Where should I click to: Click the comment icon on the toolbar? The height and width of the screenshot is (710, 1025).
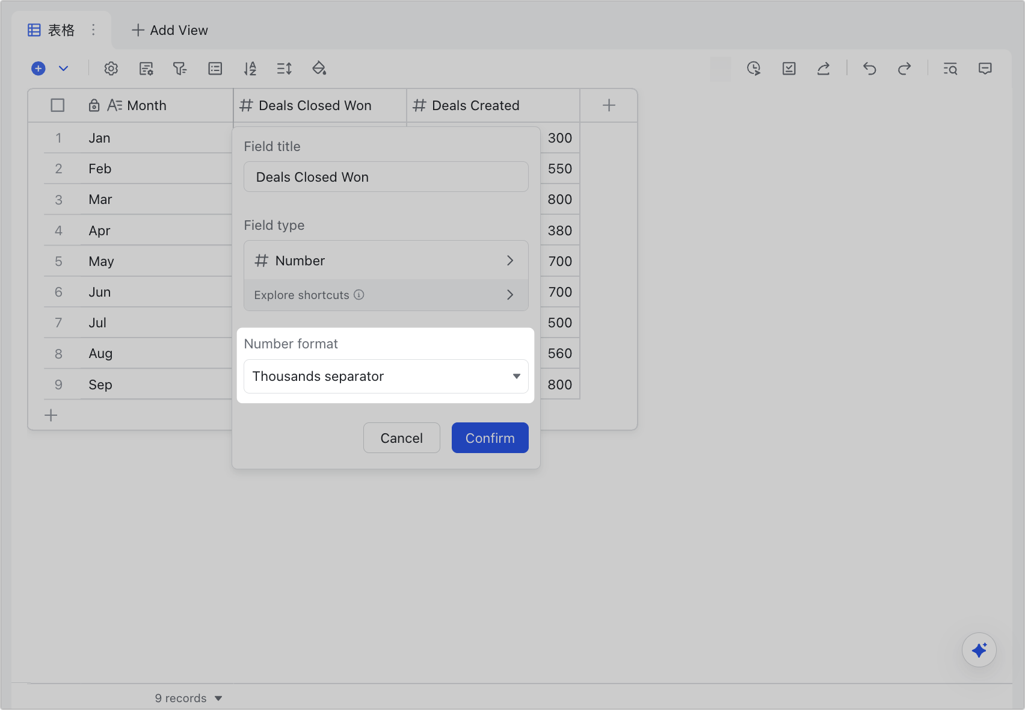click(985, 69)
